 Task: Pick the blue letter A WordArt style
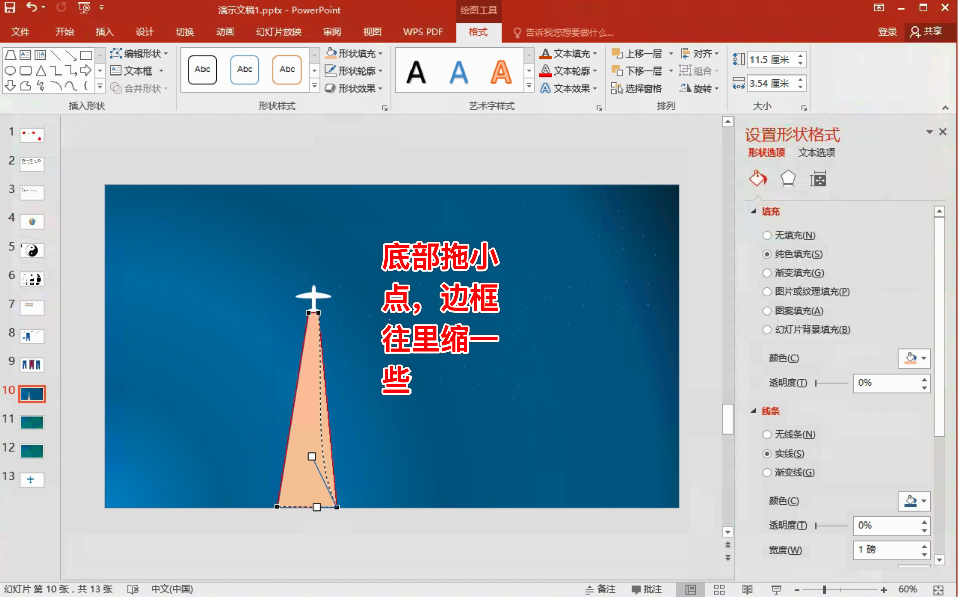(x=459, y=72)
